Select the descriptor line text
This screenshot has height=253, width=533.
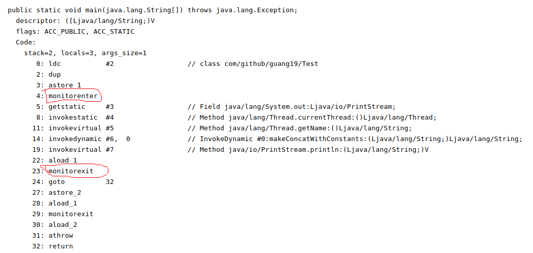pos(85,21)
